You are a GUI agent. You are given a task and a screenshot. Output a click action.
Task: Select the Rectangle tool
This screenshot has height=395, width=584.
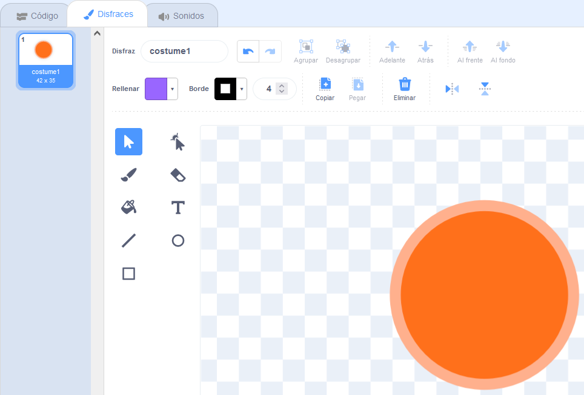tap(128, 274)
